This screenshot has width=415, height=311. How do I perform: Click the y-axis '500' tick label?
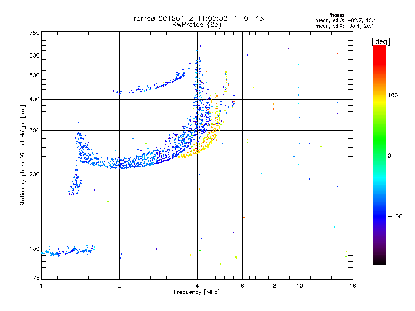34,75
